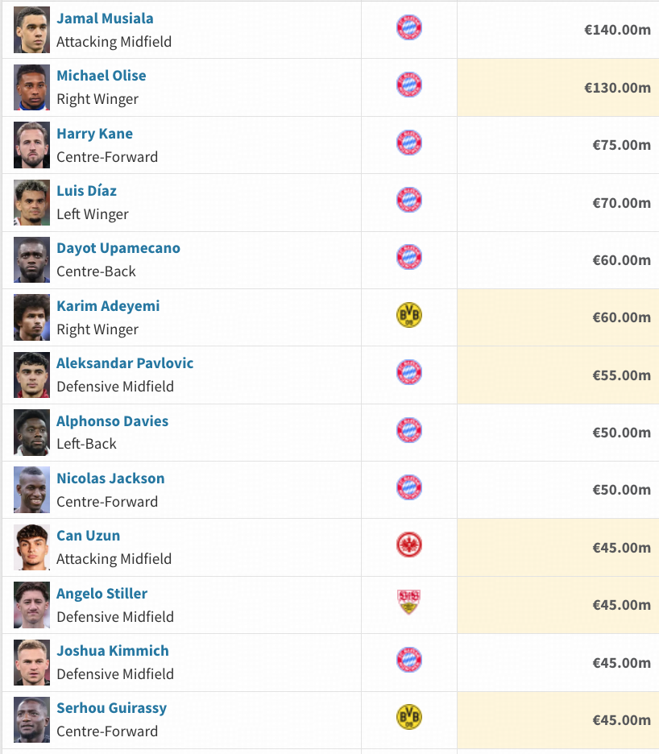Open Jamal Musiala's player profile link
The height and width of the screenshot is (754, 659).
(x=105, y=19)
